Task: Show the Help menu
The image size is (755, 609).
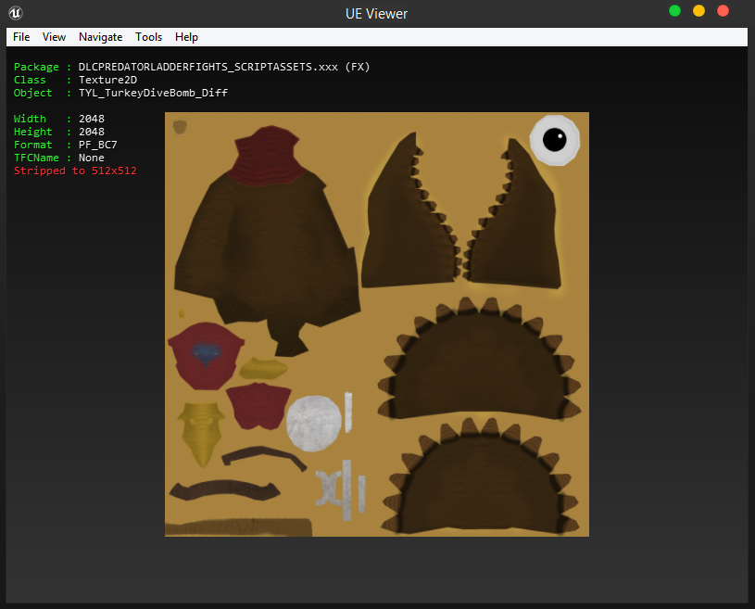Action: [x=186, y=37]
